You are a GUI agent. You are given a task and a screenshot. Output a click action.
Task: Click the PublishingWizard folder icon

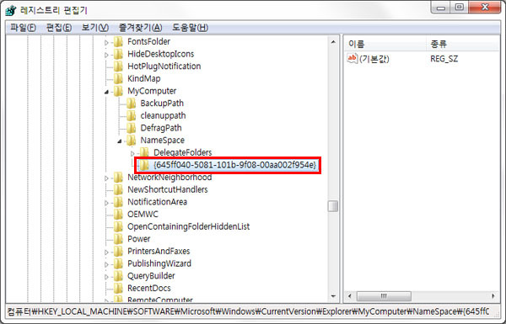click(118, 263)
